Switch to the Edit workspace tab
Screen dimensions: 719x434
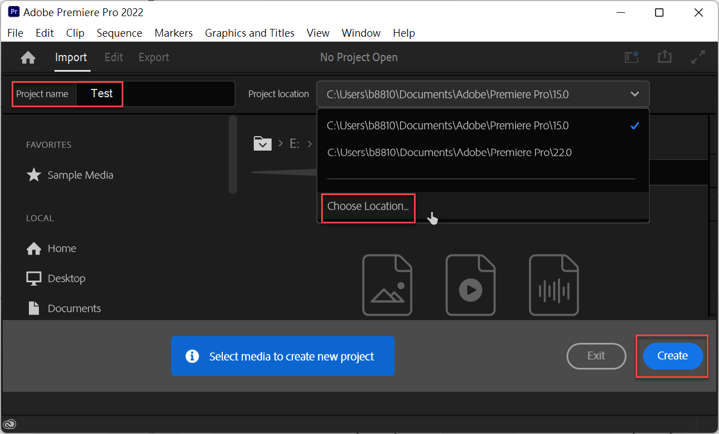pyautogui.click(x=114, y=57)
